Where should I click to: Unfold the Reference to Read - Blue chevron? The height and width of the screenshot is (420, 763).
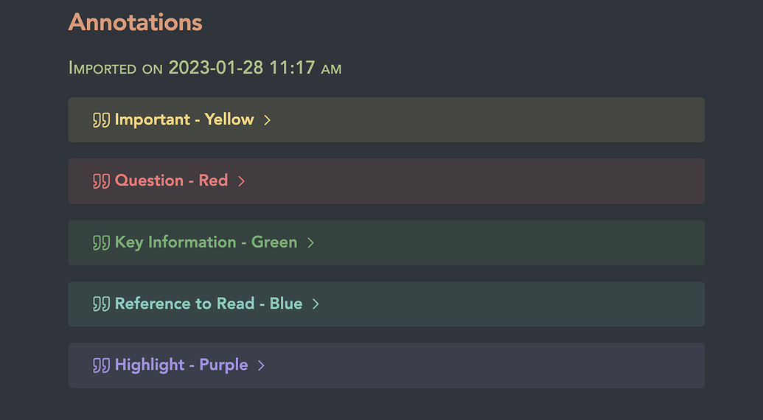(316, 304)
